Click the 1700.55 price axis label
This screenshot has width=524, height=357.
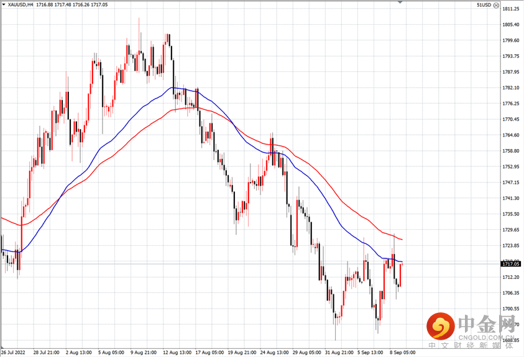click(x=510, y=309)
